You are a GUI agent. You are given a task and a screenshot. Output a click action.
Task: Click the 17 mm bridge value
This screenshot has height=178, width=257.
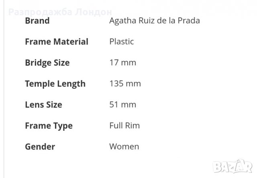[123, 63]
